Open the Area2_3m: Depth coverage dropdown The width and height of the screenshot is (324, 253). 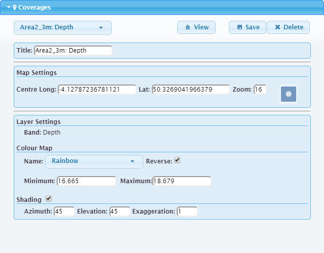(x=62, y=28)
